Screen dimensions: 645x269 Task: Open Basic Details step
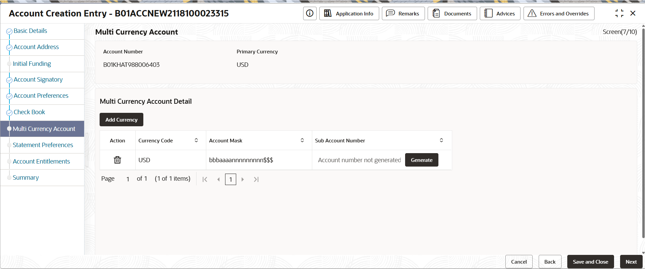point(30,31)
